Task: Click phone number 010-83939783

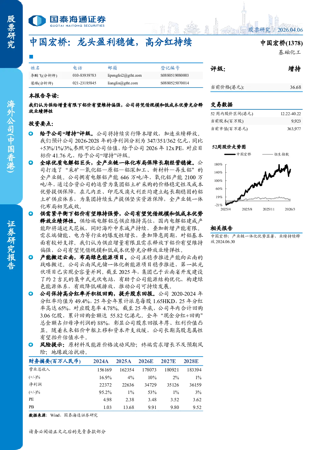Action: [x=84, y=75]
